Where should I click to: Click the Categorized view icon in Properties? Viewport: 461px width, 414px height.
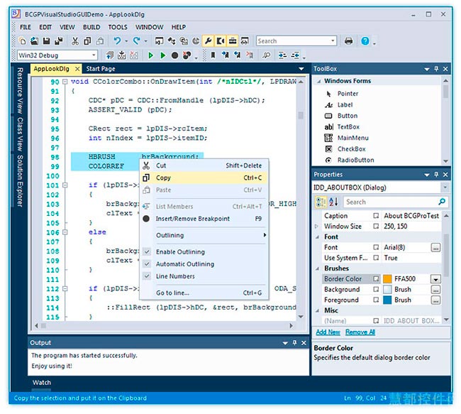[x=321, y=202]
